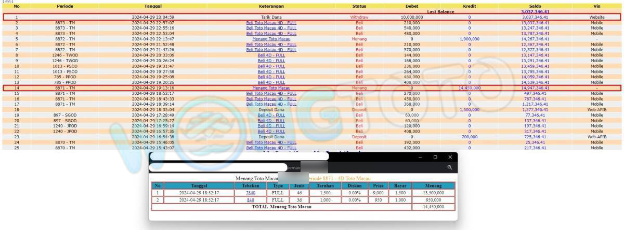Screen dimensions: 624x230
Task: Open Menang Toto Macau link in row 14
Action: point(271,88)
